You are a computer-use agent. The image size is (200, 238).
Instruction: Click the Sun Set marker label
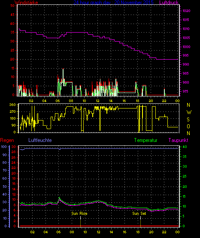(x=139, y=214)
